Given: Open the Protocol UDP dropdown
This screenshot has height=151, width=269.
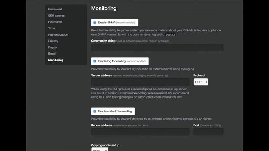Looking at the screenshot, I should (201, 82).
